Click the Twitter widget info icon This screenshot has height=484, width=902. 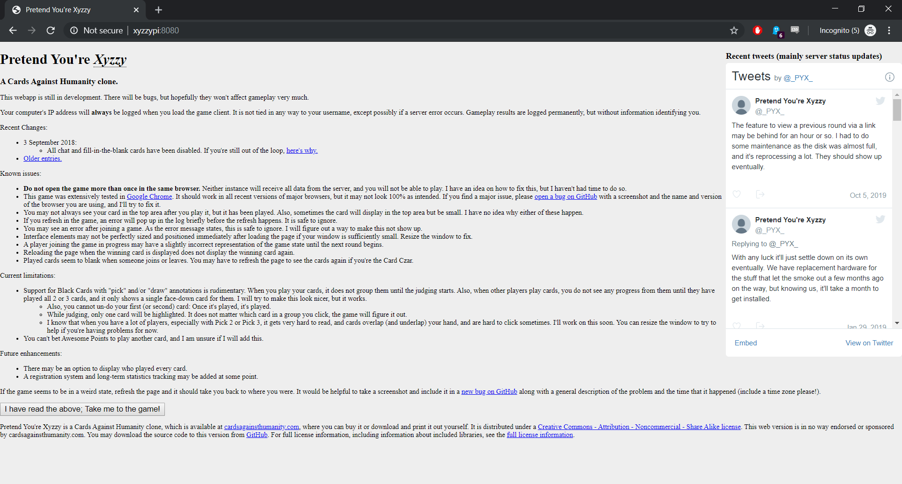click(x=889, y=77)
